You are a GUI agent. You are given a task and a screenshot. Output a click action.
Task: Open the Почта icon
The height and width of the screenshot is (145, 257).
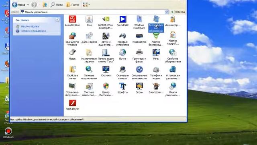[122, 55]
